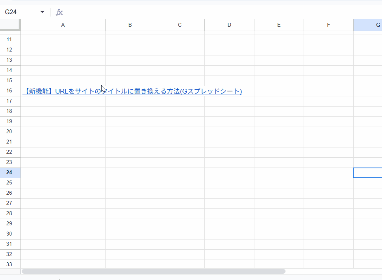
Task: Select row 16 header
Action: (10, 91)
